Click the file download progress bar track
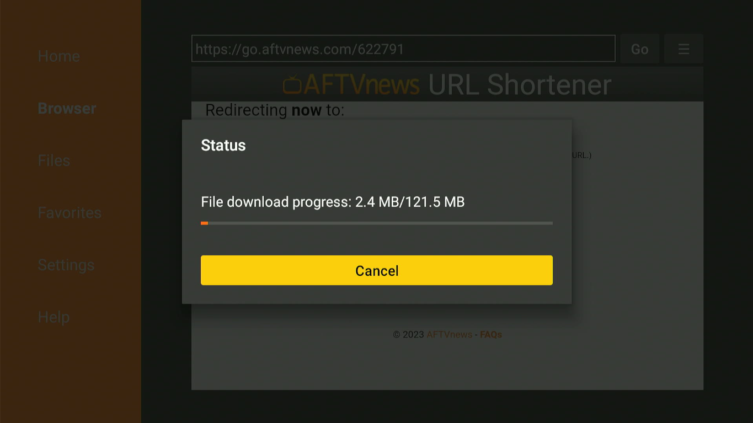The image size is (753, 423). tap(377, 223)
